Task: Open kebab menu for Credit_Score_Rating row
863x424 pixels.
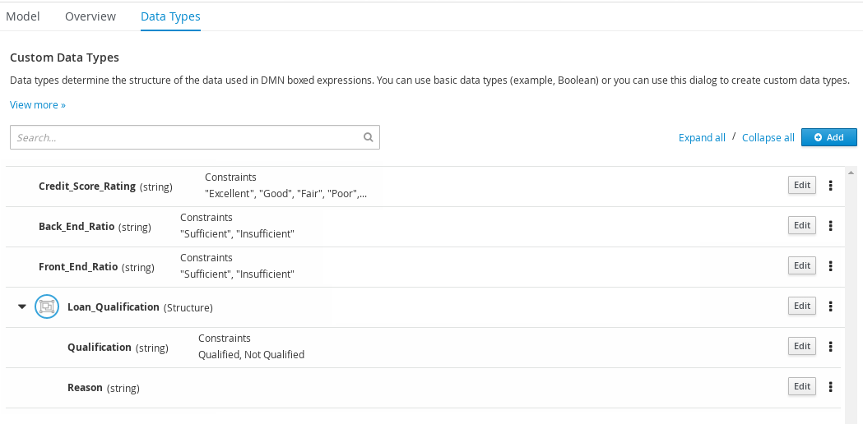Action: pyautogui.click(x=831, y=186)
